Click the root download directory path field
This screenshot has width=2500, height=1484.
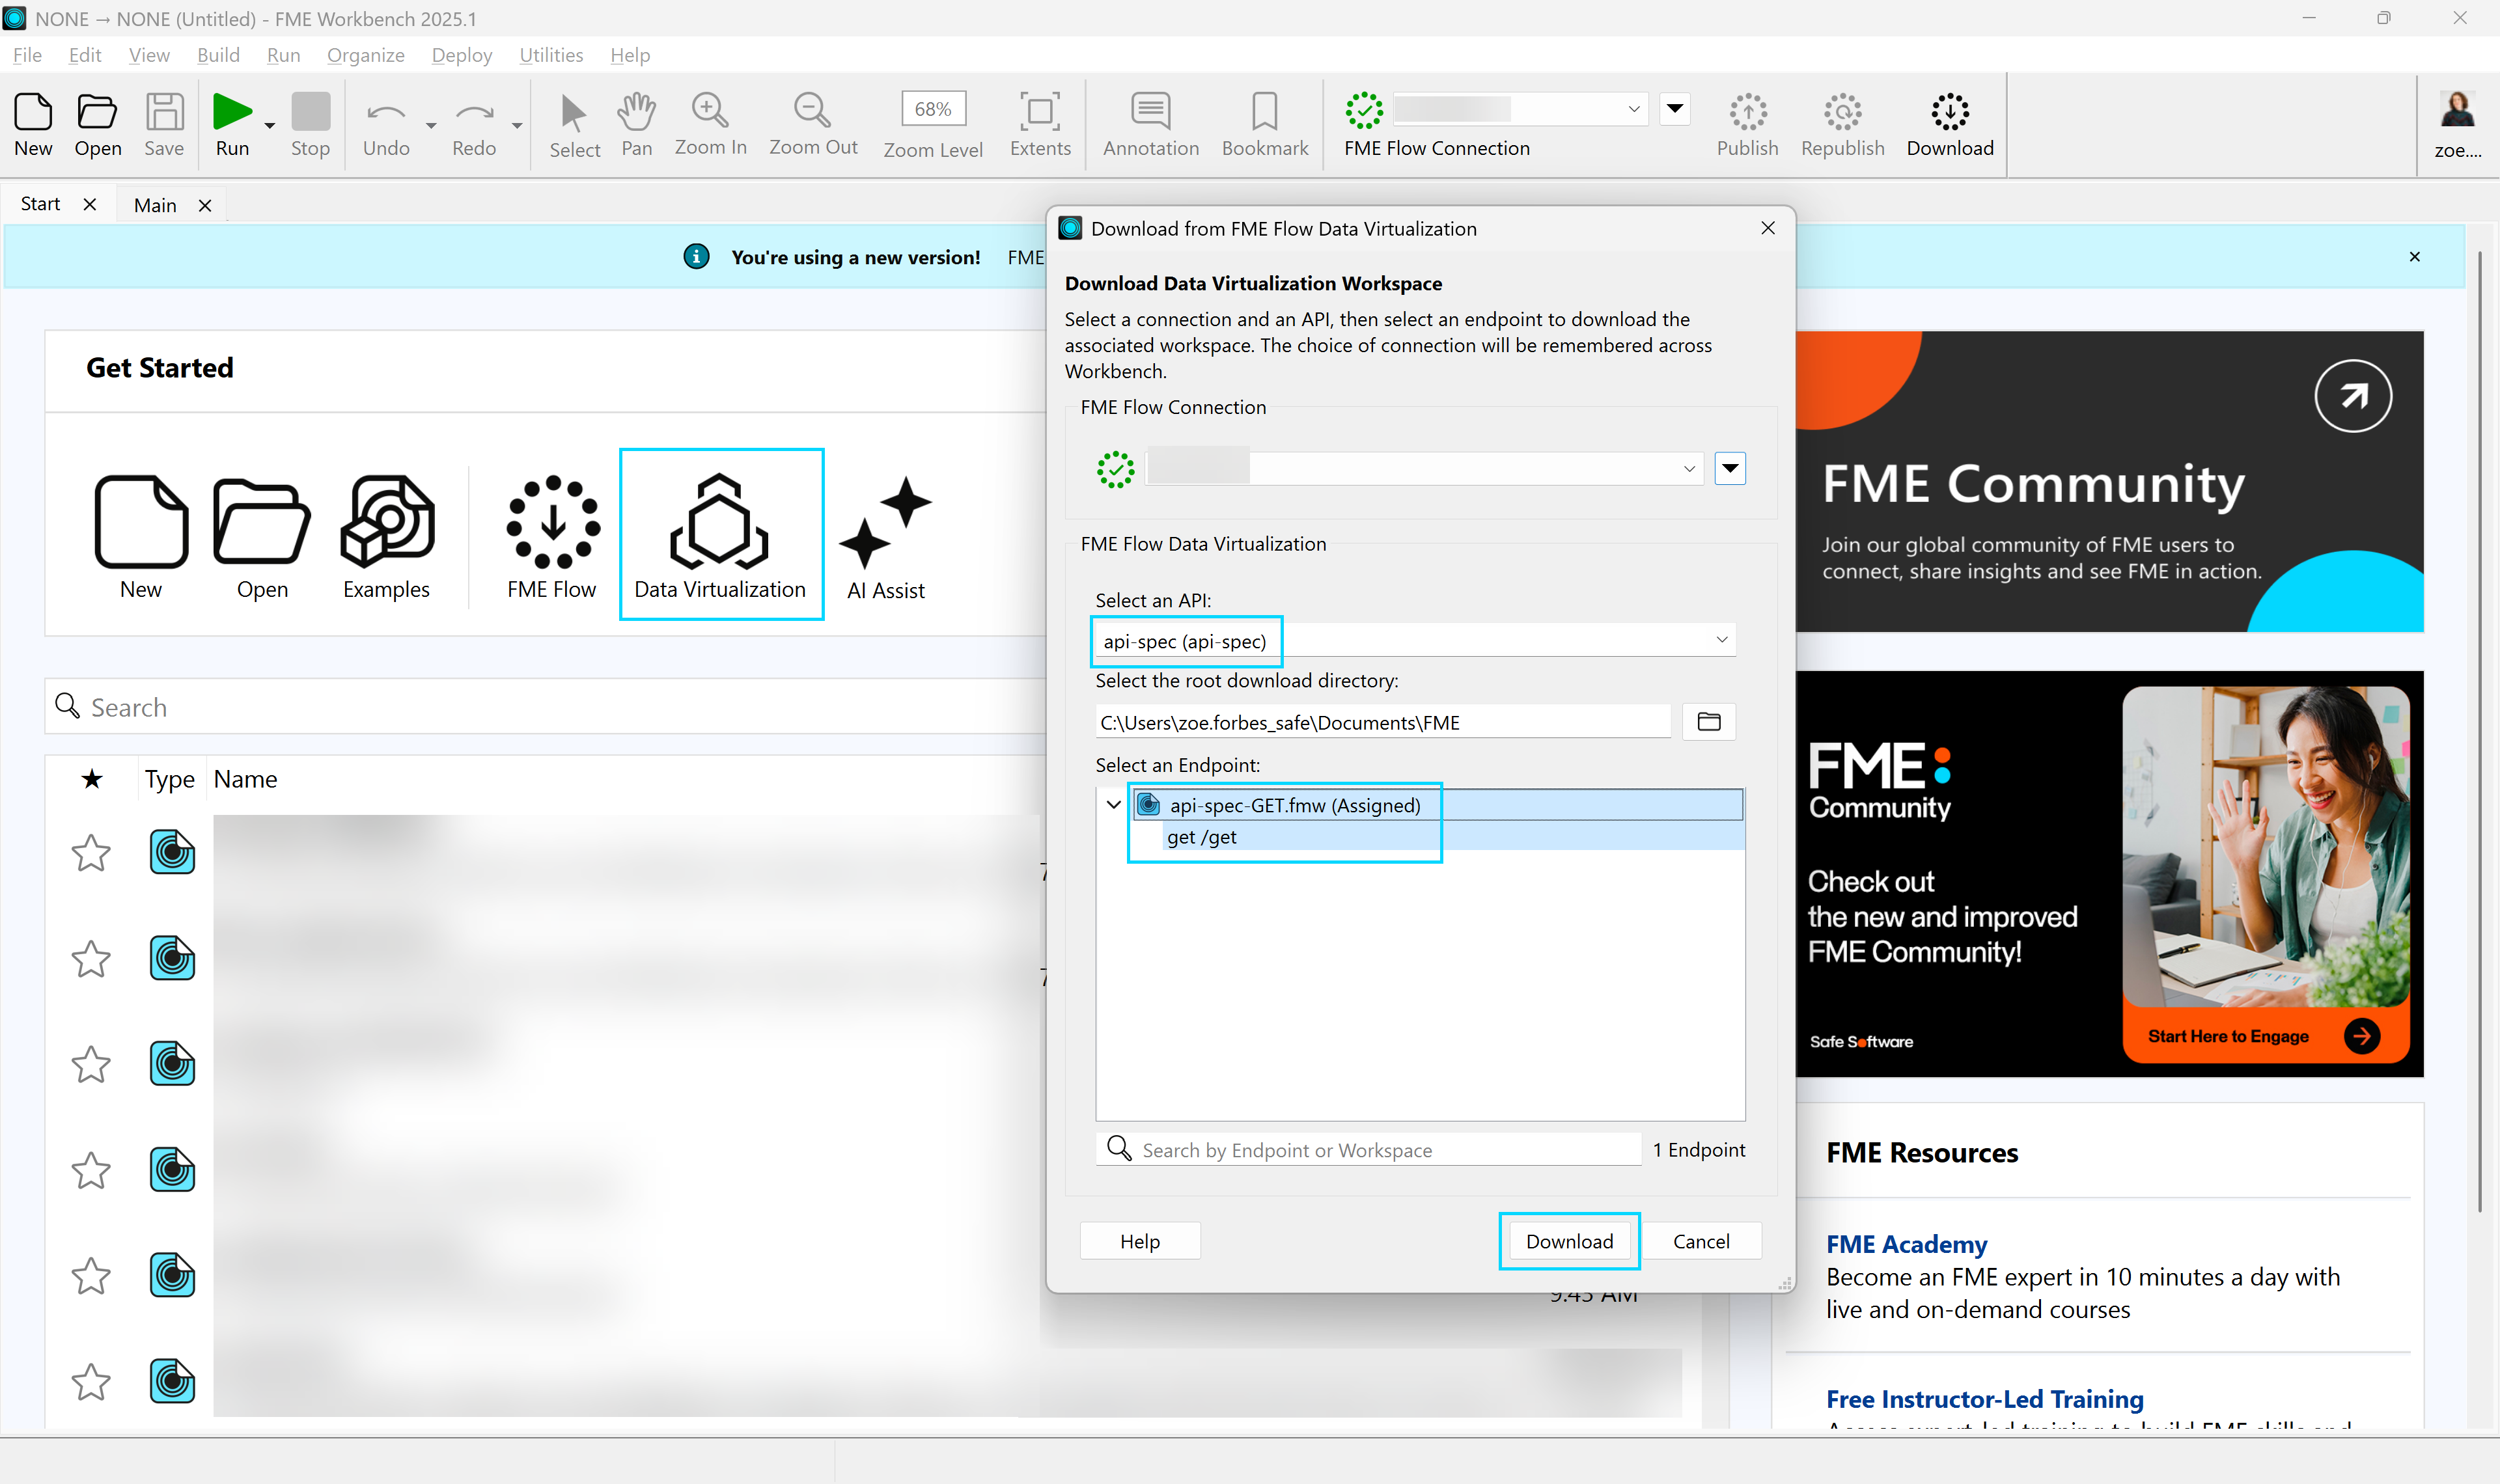coord(1383,722)
